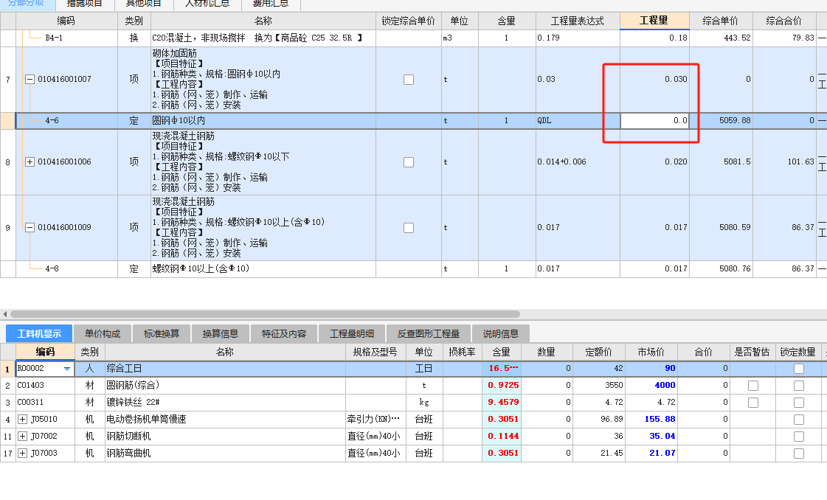Toggle 是否暂估 checkbox for 镀锌铁丝 22#
The height and width of the screenshot is (500, 827).
[753, 403]
